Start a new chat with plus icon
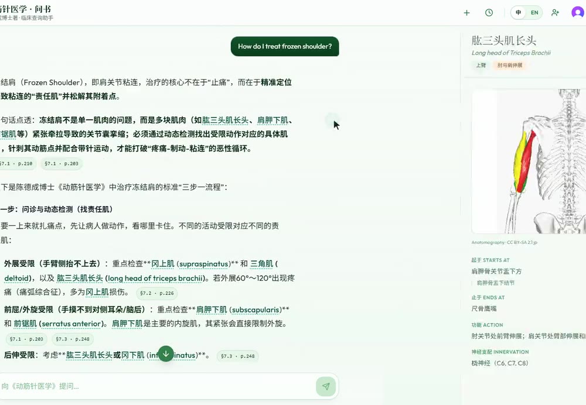Screen dimensions: 586x405 click(x=466, y=13)
